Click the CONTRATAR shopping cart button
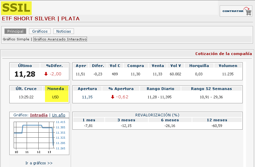Image resolution: width=255 pixels, height=167 pixels. point(236,11)
